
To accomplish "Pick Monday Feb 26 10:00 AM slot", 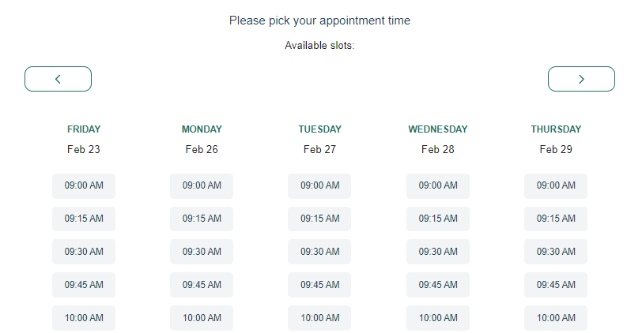I will point(202,318).
